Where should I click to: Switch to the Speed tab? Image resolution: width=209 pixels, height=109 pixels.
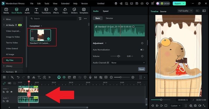tap(106, 11)
